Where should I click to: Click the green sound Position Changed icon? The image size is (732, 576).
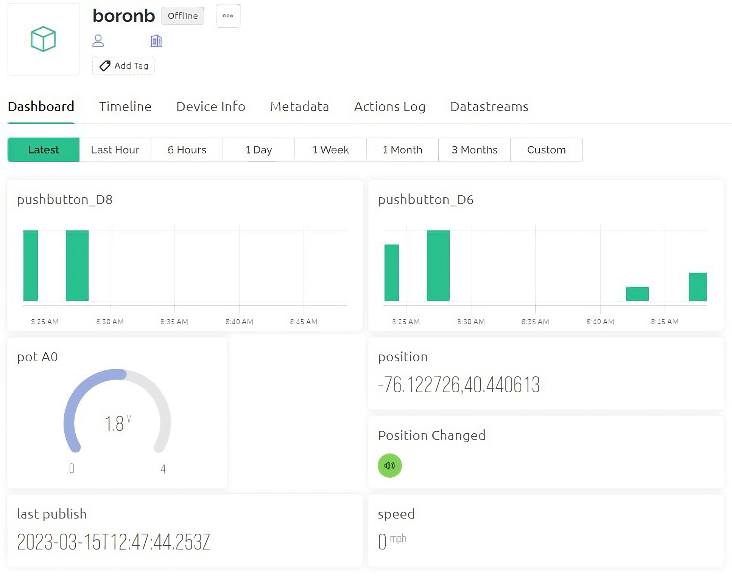(x=389, y=465)
